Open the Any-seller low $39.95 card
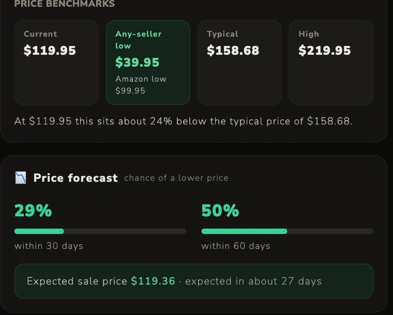The image size is (393, 315). point(148,62)
